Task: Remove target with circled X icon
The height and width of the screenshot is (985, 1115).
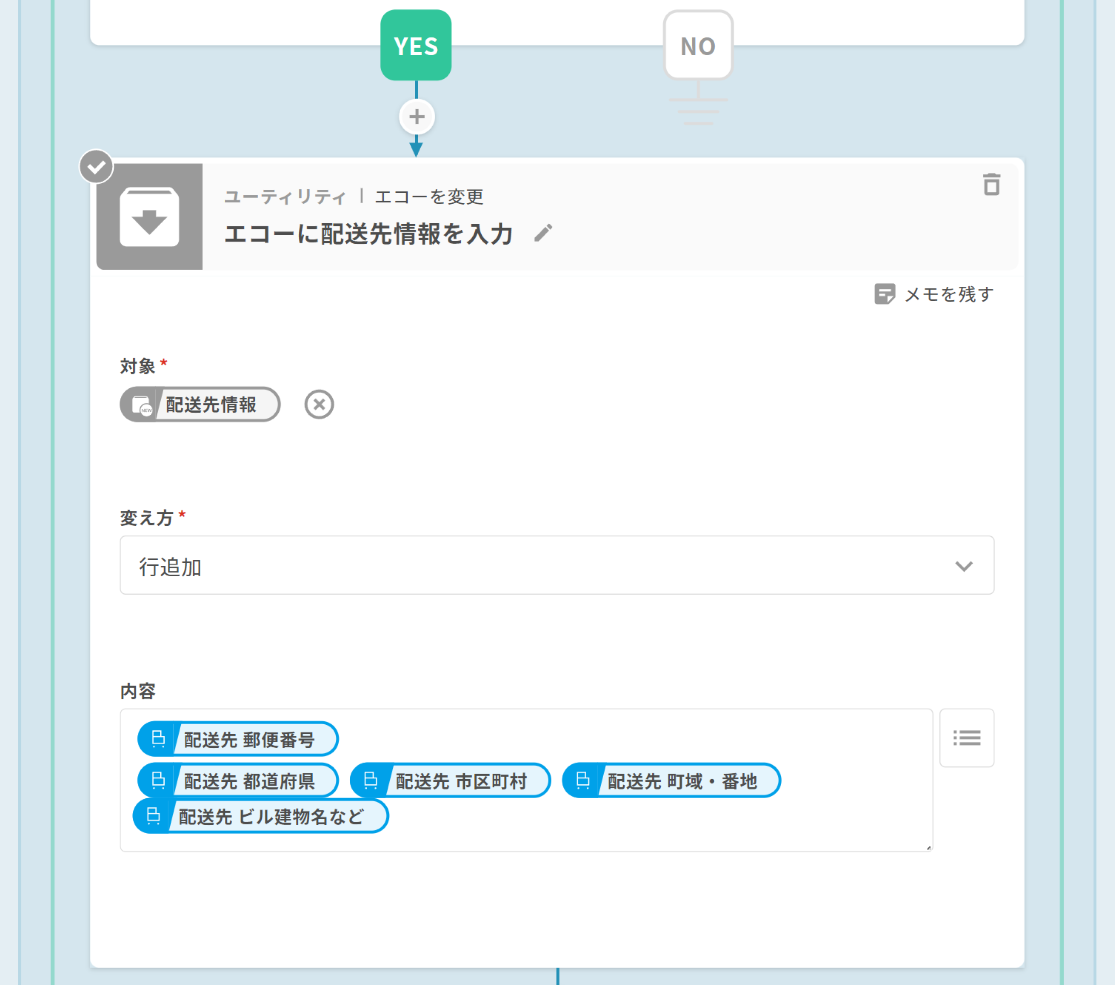Action: point(319,404)
